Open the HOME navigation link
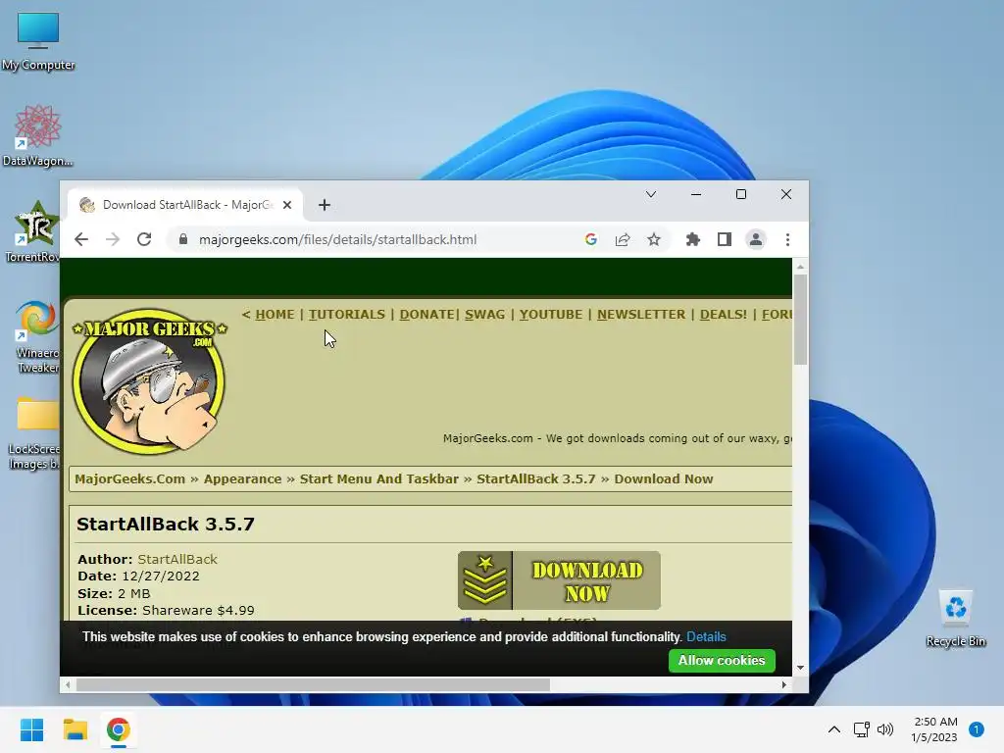Image resolution: width=1004 pixels, height=753 pixels. tap(275, 315)
